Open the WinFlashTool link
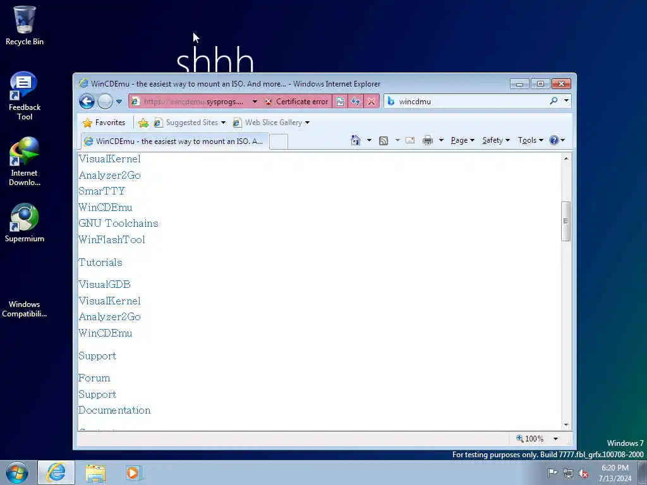Viewport: 647px width, 485px height. (111, 239)
